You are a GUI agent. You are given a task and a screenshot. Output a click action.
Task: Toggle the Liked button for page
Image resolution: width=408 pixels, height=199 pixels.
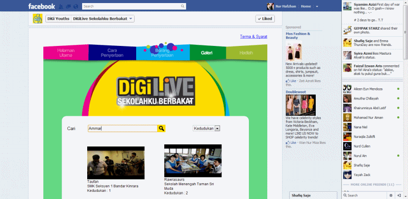(265, 19)
